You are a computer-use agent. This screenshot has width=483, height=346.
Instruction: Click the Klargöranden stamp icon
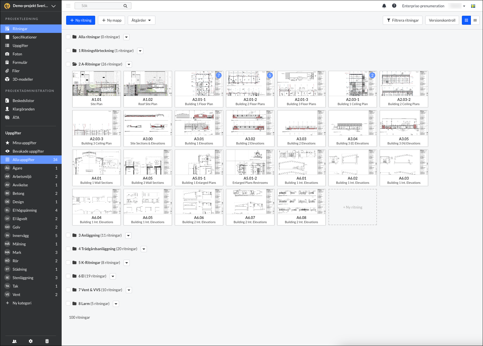point(7,109)
